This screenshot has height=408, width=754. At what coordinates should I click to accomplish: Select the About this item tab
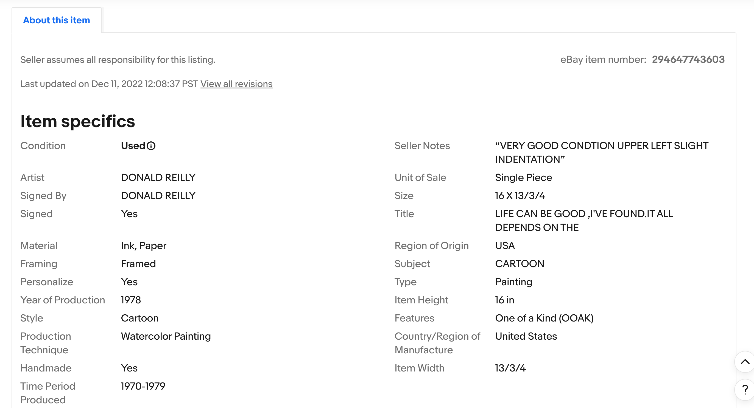57,20
